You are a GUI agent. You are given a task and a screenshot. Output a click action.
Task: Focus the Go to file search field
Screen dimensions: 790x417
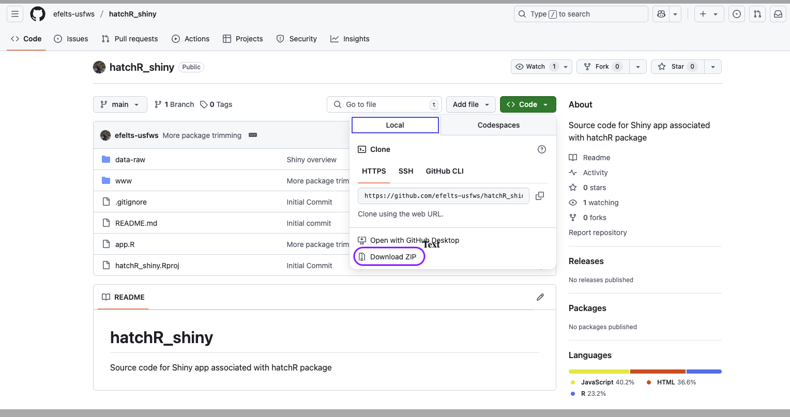[x=384, y=104]
